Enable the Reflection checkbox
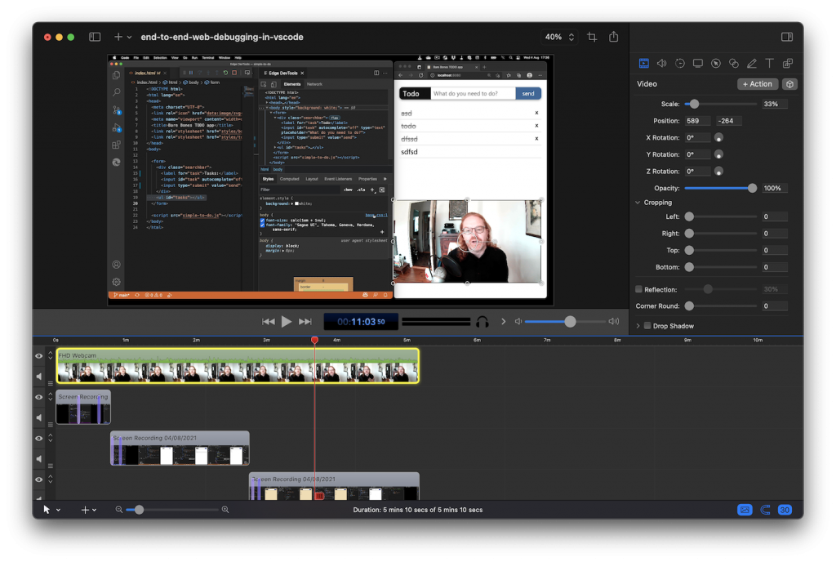Viewport: 836px width, 562px height. (x=638, y=289)
